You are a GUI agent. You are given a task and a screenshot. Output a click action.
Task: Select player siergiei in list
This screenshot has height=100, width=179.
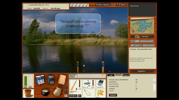tap(112, 89)
